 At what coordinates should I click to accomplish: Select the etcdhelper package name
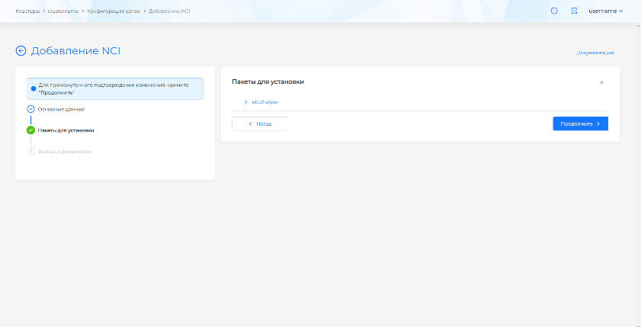pyautogui.click(x=264, y=101)
